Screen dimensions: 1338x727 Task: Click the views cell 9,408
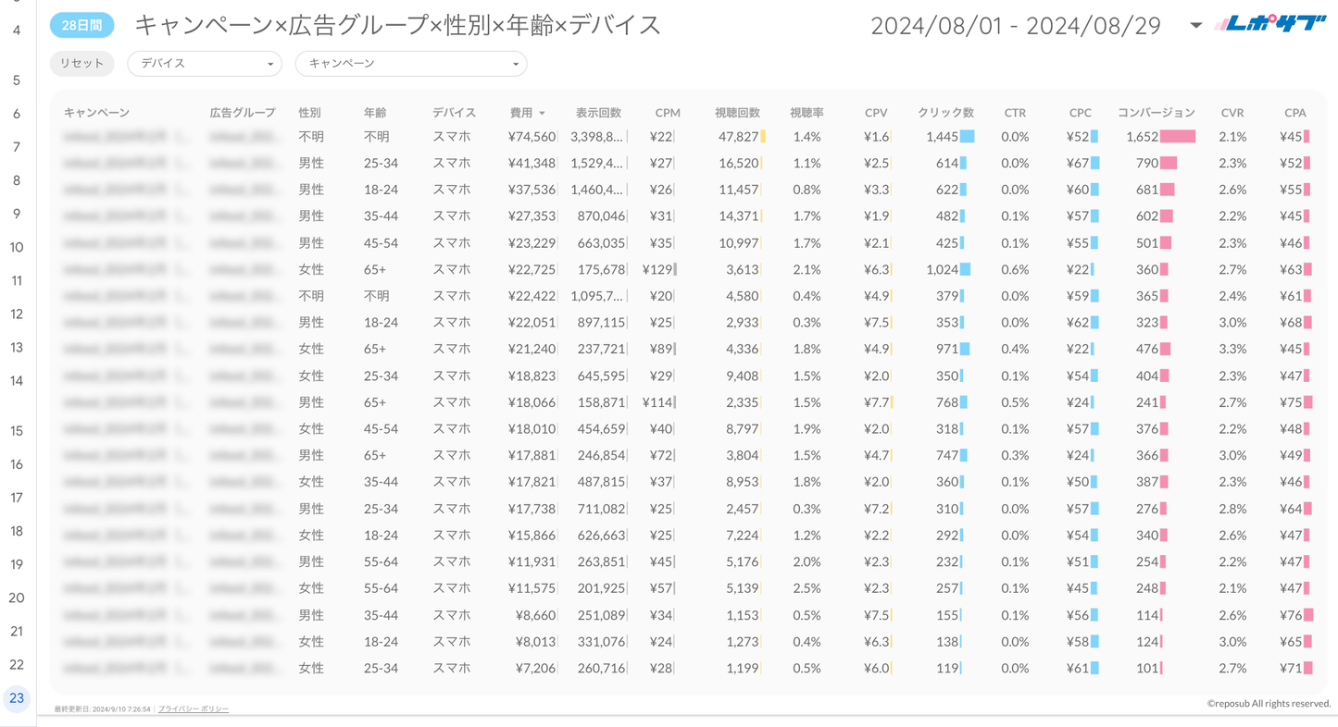pos(743,376)
